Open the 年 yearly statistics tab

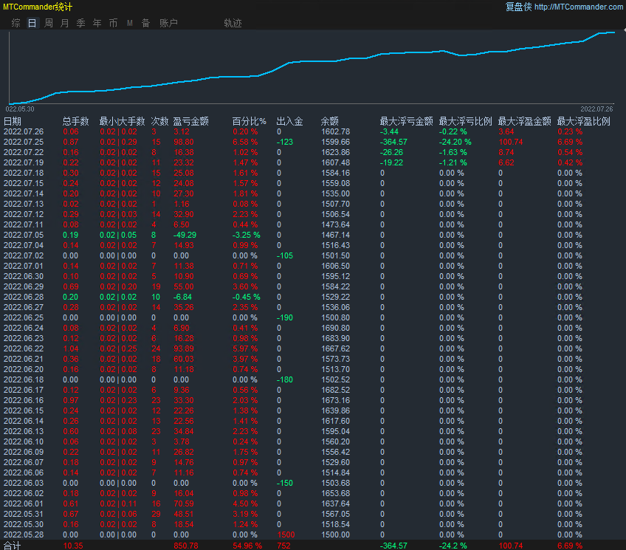97,23
